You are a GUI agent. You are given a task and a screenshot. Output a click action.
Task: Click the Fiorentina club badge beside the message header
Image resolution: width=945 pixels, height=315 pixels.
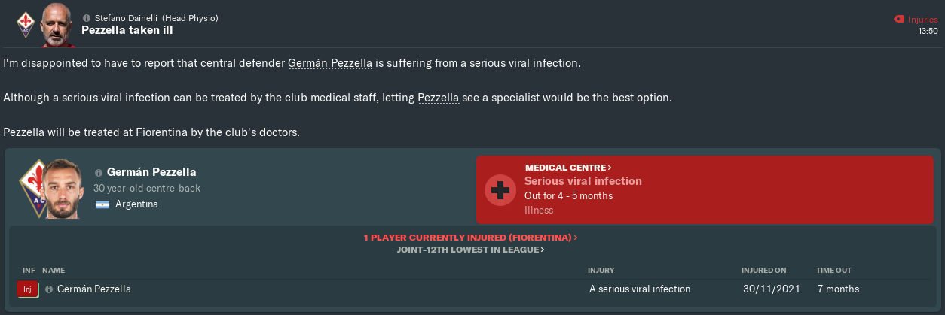coord(25,23)
